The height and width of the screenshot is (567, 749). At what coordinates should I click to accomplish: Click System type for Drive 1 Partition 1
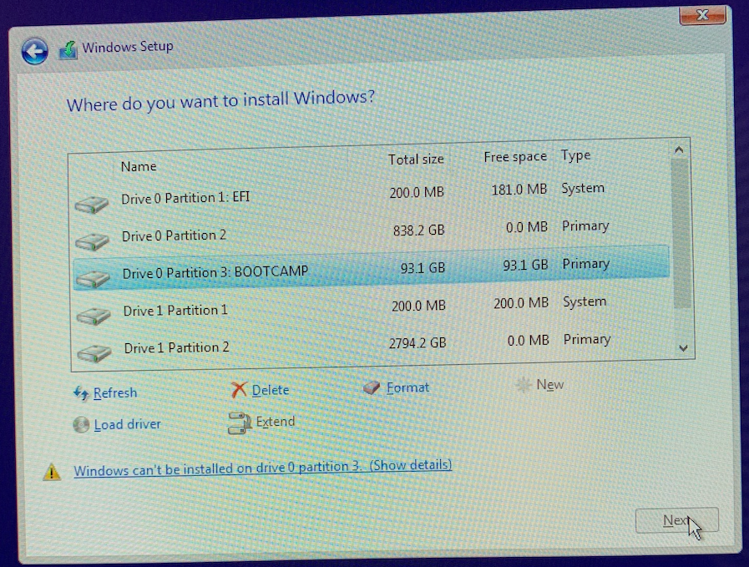tap(585, 302)
